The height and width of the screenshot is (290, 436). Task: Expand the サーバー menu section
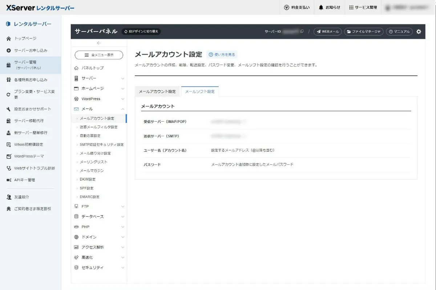click(99, 78)
